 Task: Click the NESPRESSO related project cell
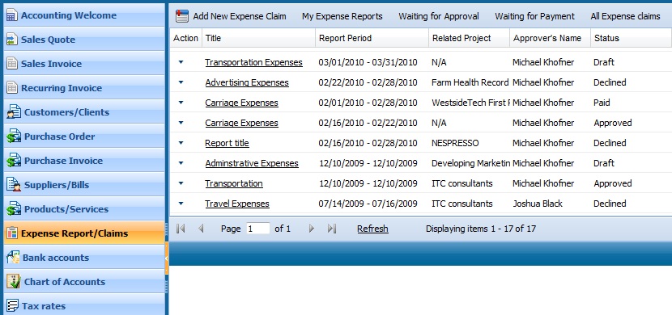click(x=455, y=143)
